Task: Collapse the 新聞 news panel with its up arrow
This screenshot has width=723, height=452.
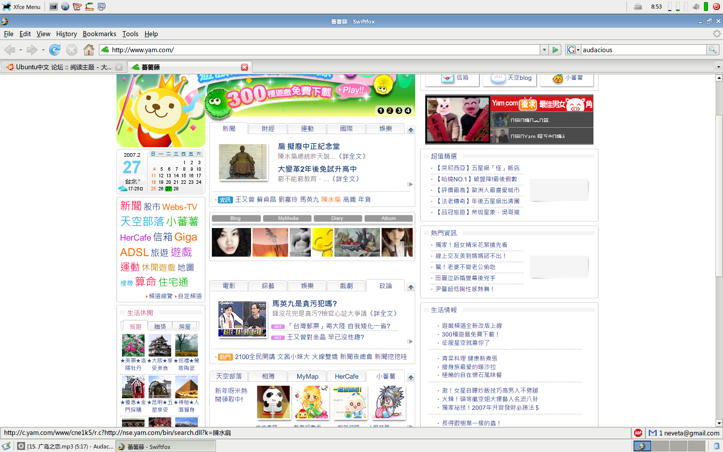Action: pyautogui.click(x=411, y=130)
